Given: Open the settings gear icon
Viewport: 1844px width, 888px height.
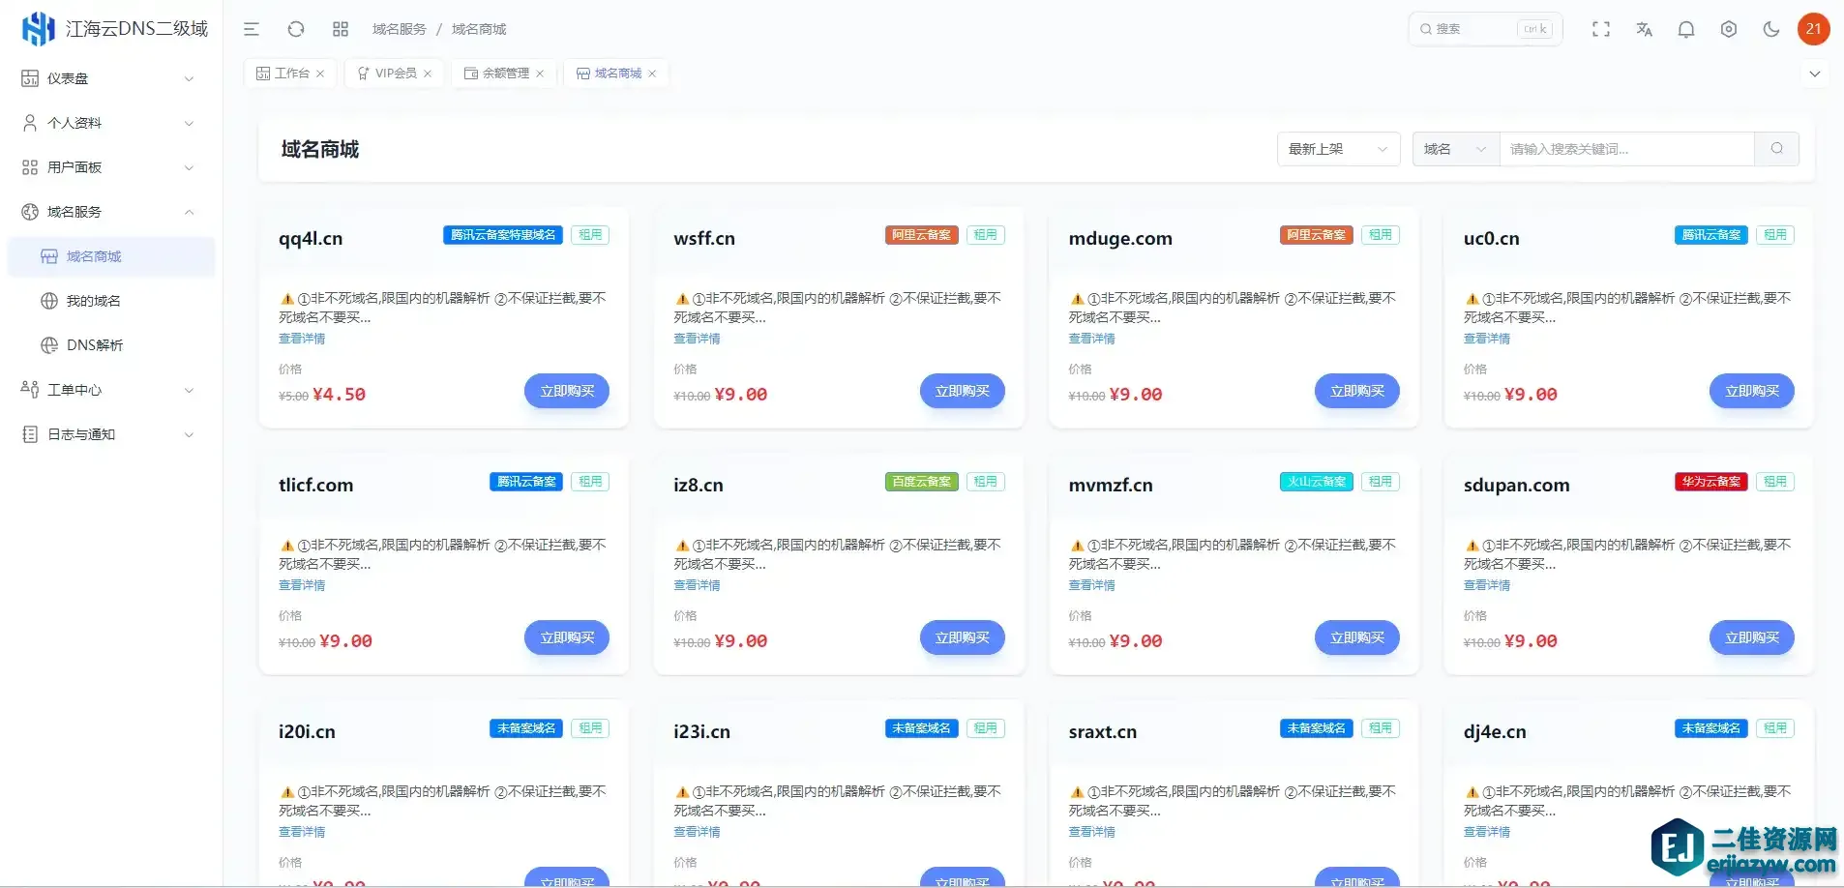Looking at the screenshot, I should 1729,29.
